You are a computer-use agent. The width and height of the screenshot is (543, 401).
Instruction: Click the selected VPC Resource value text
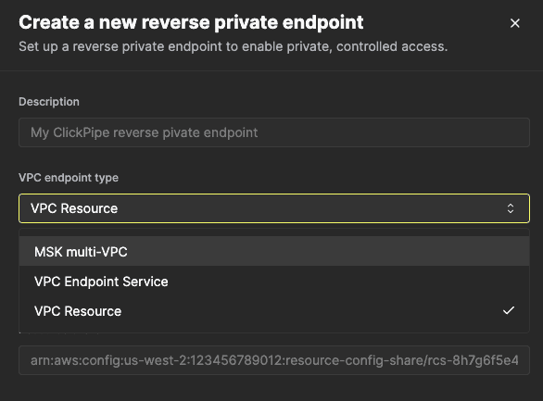coord(74,208)
